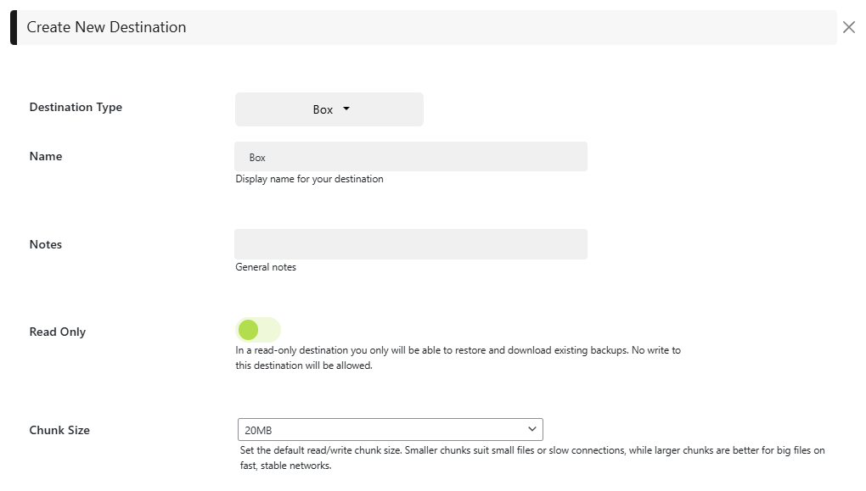Focus the Name input containing Box

pyautogui.click(x=411, y=157)
